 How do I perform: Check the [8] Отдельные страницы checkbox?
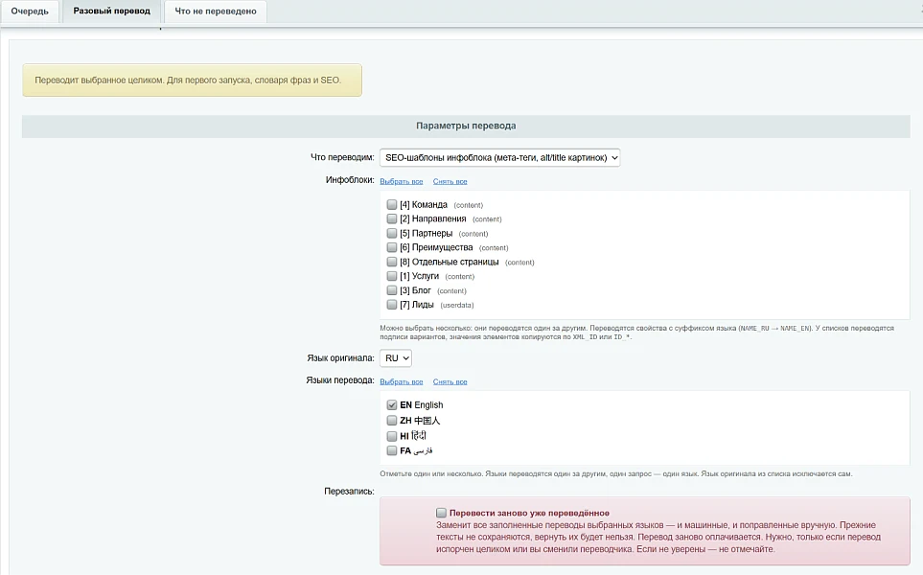[391, 262]
